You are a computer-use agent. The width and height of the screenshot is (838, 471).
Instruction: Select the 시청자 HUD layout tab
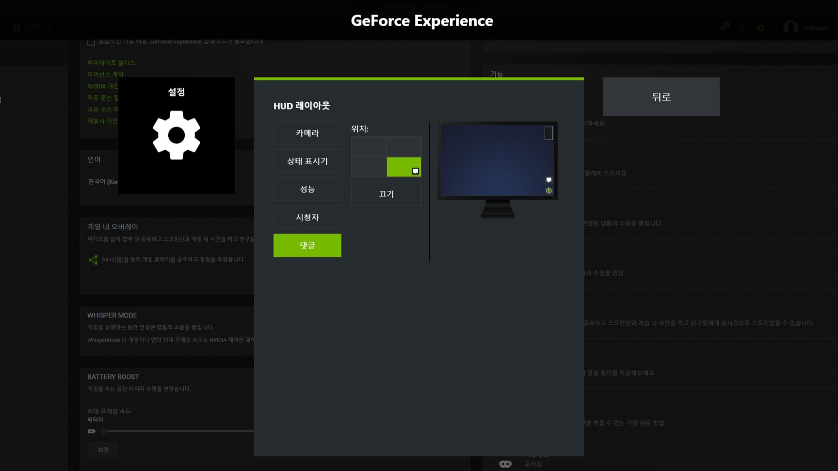307,217
